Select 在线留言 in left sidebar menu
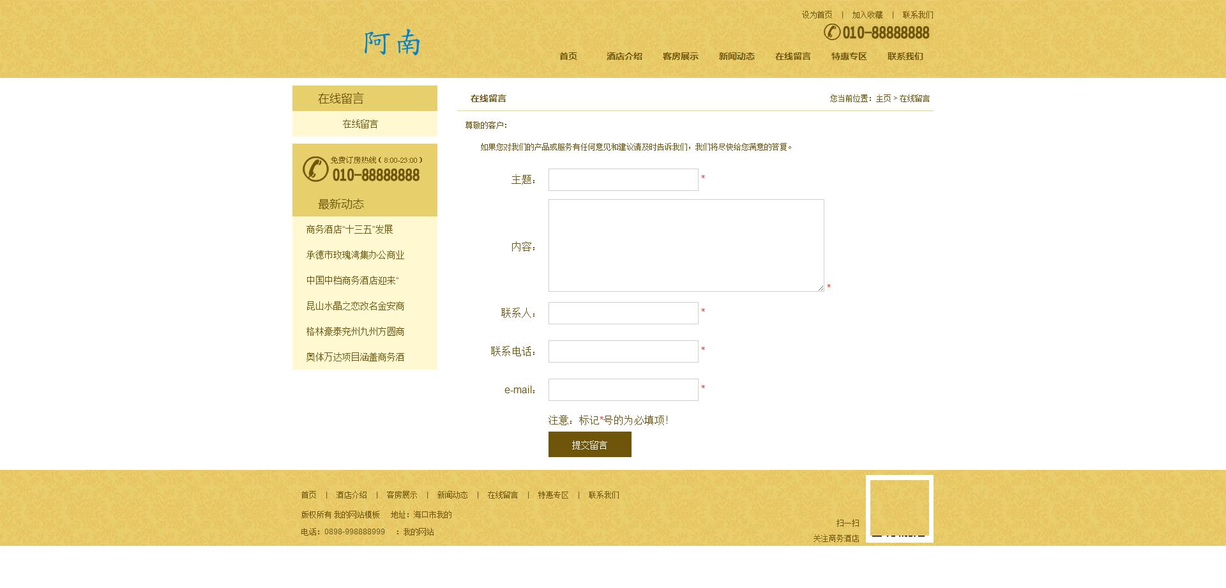Viewport: 1226px width, 588px height. [360, 124]
